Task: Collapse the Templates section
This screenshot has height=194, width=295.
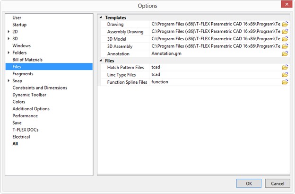Action: (x=101, y=18)
